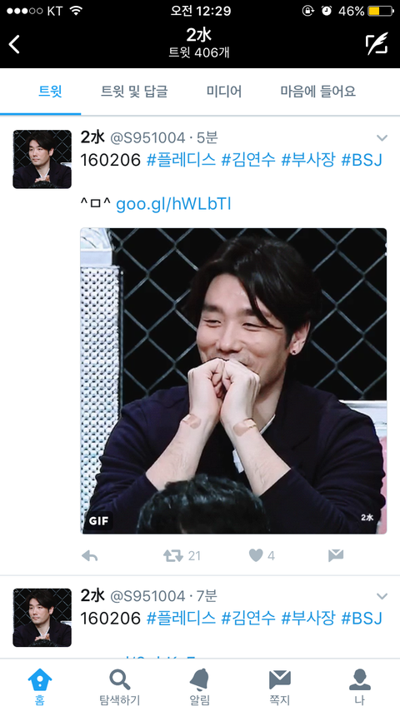Reply to the first tweet

tap(90, 556)
